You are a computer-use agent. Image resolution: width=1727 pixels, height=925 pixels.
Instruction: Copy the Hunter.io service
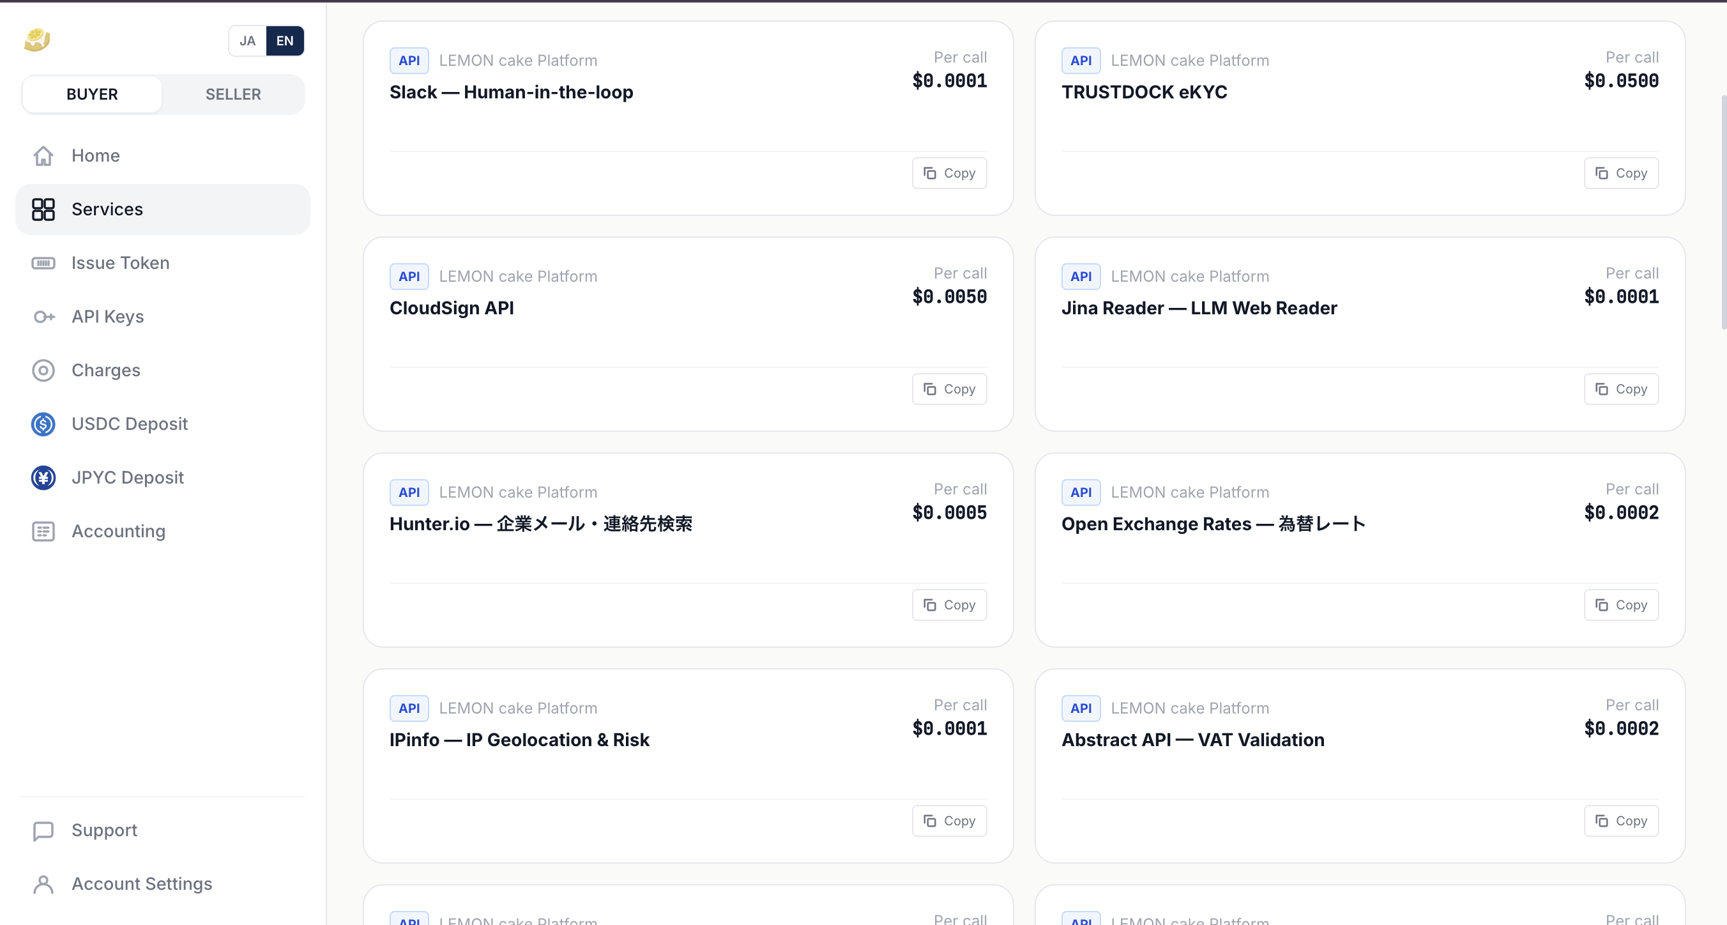pyautogui.click(x=949, y=605)
